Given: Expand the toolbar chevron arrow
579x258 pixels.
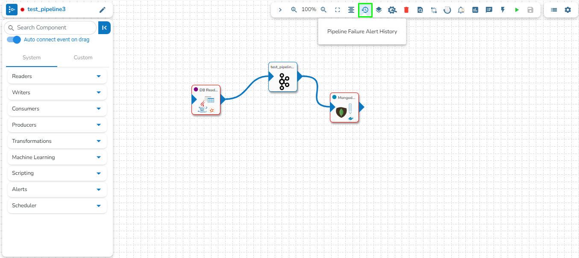Looking at the screenshot, I should click(x=280, y=10).
